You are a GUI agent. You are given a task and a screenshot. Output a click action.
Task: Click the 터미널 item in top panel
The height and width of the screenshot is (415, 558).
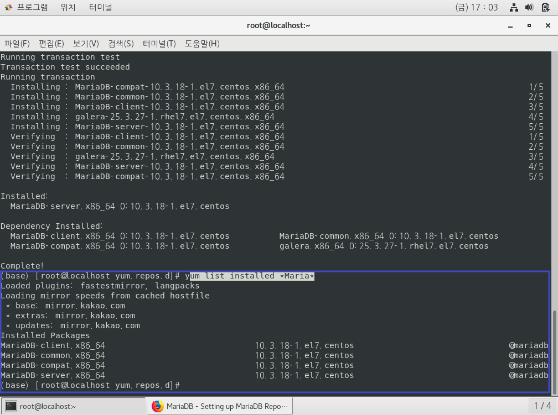tap(100, 7)
